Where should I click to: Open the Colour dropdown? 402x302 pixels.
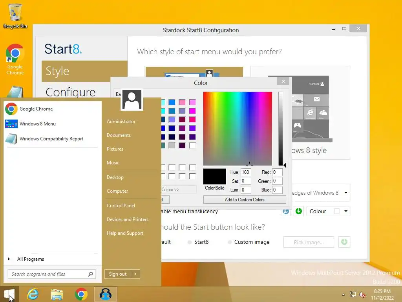[329, 211]
